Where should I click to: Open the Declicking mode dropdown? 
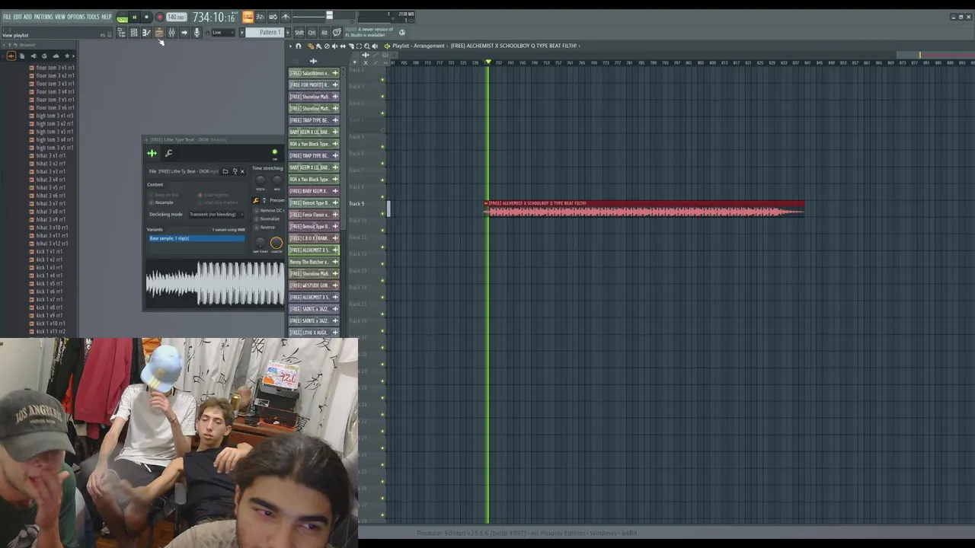tap(216, 215)
